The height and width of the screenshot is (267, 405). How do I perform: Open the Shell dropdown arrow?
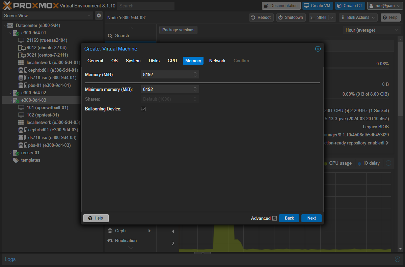tap(332, 18)
